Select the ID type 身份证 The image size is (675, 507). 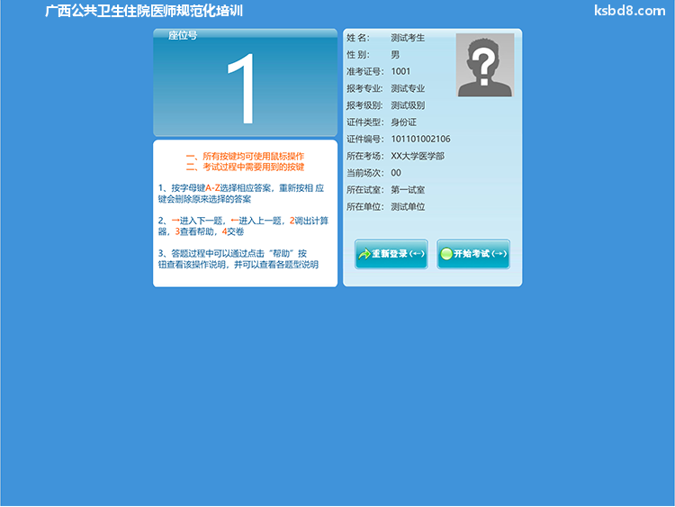pos(403,122)
